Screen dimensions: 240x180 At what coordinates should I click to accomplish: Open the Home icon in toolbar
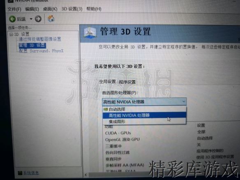pyautogui.click(x=51, y=18)
